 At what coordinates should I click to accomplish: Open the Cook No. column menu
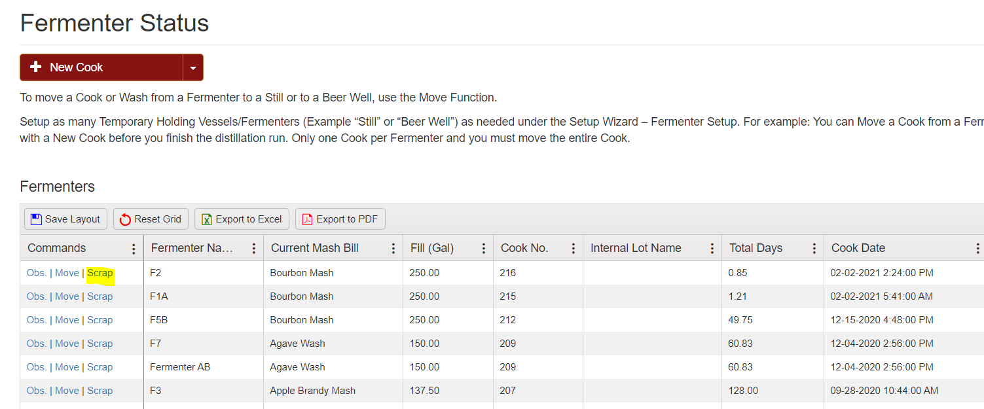(x=574, y=249)
